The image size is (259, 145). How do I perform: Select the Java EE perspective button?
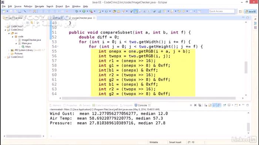pyautogui.click(x=250, y=11)
